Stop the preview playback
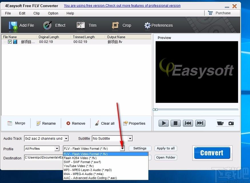Screen dimensions: 250x183 (x=175, y=123)
